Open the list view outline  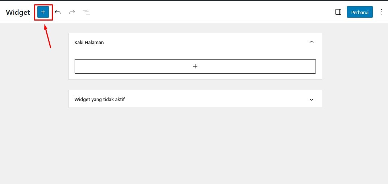[x=86, y=12]
